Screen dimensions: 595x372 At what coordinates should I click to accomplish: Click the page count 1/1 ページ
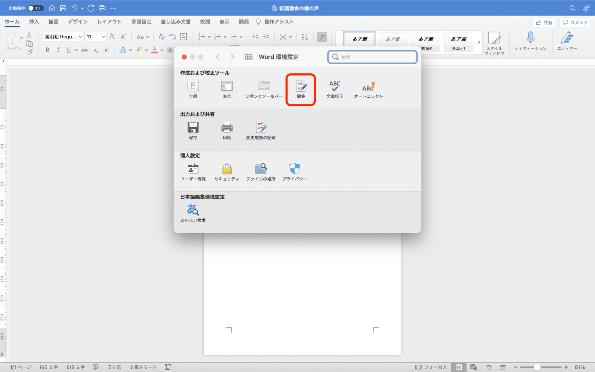click(21, 367)
